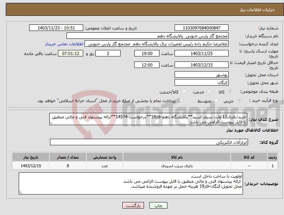Click the need number field 1103097684000847
Screen dimensions: 284x215
[202, 28]
